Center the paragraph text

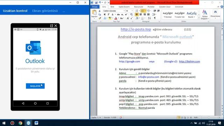click(141, 14)
